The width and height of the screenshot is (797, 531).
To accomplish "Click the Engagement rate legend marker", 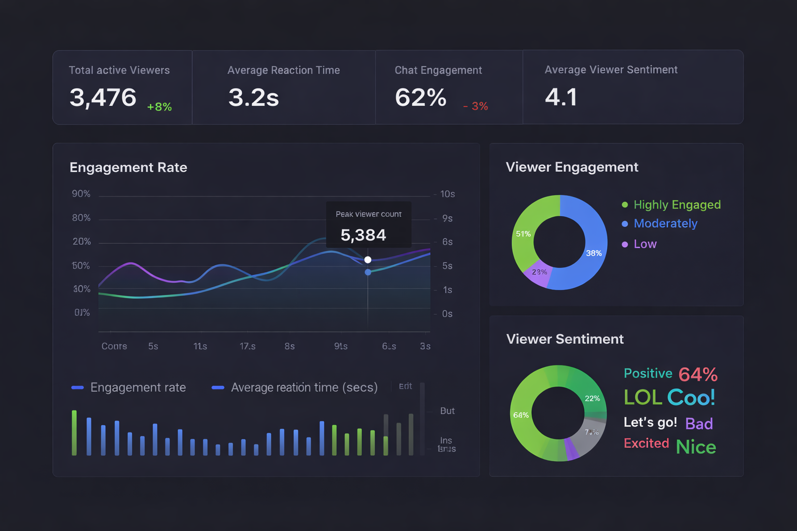I will pos(77,387).
